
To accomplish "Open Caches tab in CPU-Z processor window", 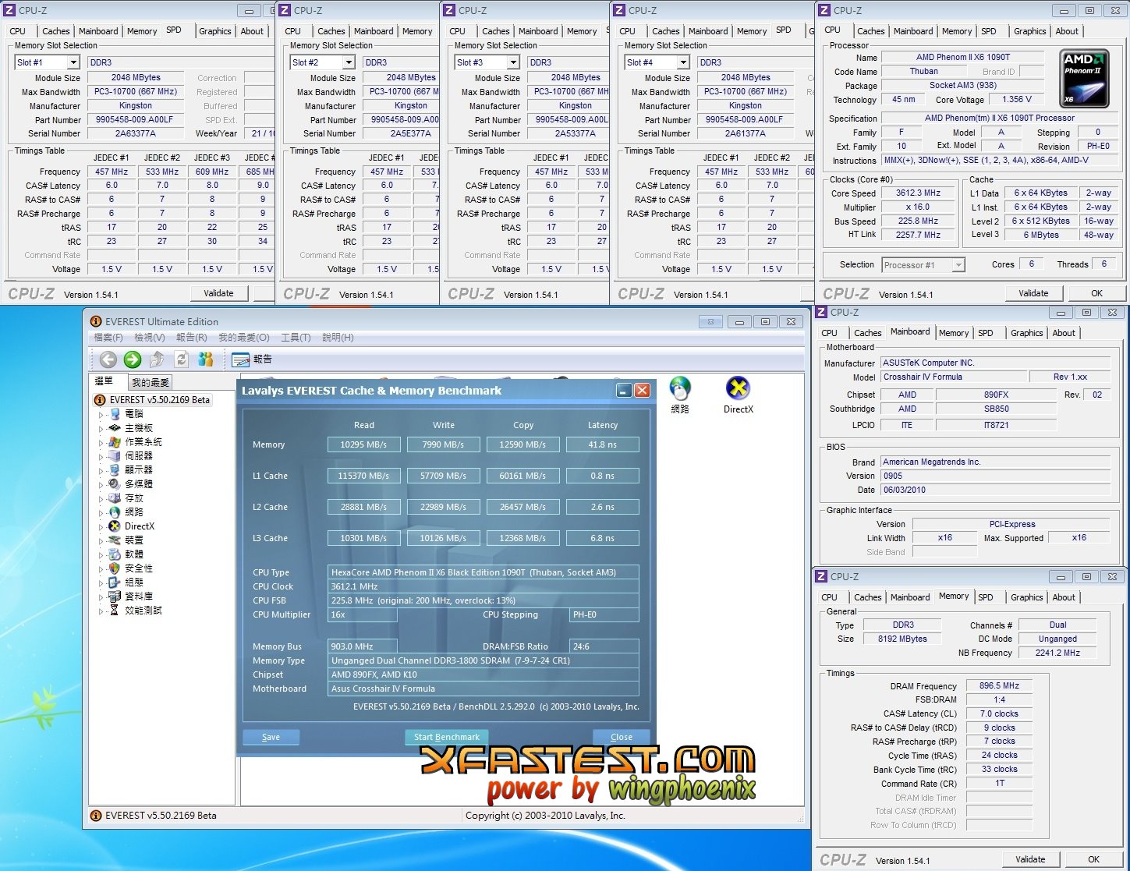I will (x=871, y=31).
